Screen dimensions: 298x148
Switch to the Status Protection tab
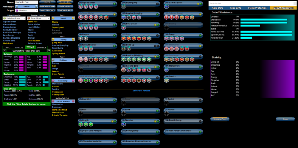[x=259, y=8]
